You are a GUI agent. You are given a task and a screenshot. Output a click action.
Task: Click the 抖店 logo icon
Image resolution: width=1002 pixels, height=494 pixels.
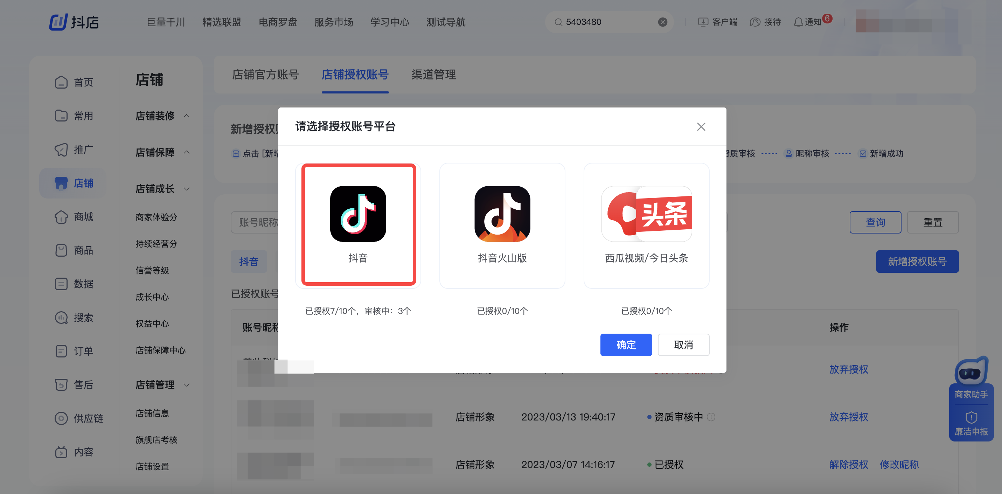(58, 22)
